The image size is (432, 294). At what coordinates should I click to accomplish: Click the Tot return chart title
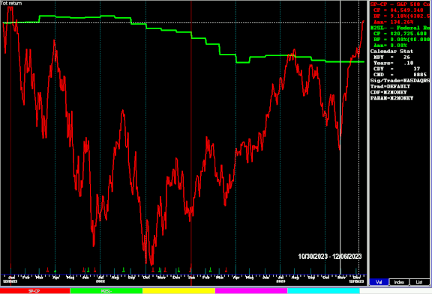[11, 3]
